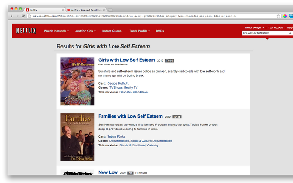Image resolution: width=293 pixels, height=183 pixels.
Task: Click the search magnifier in Netflix search box
Action: coord(290,33)
